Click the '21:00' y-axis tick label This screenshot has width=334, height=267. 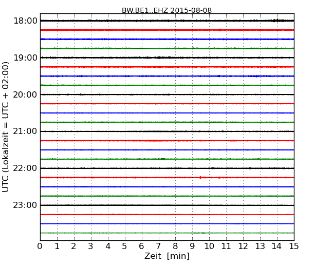pyautogui.click(x=25, y=131)
